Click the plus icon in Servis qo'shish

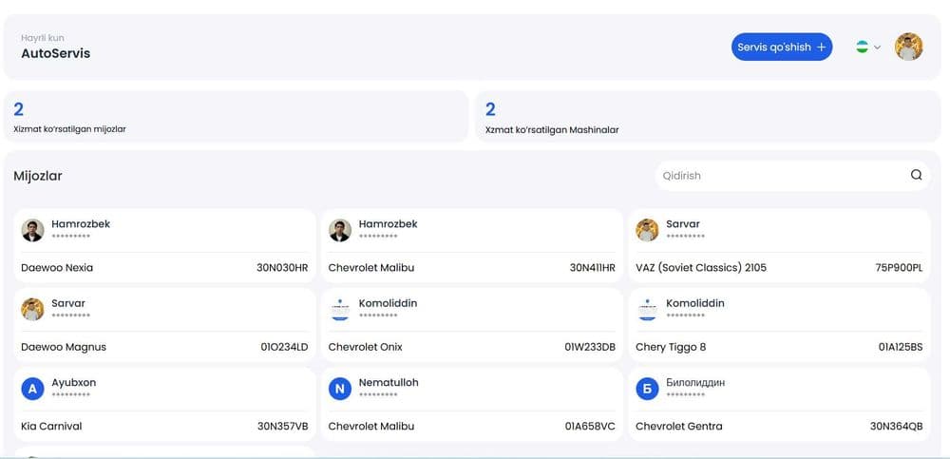point(821,48)
